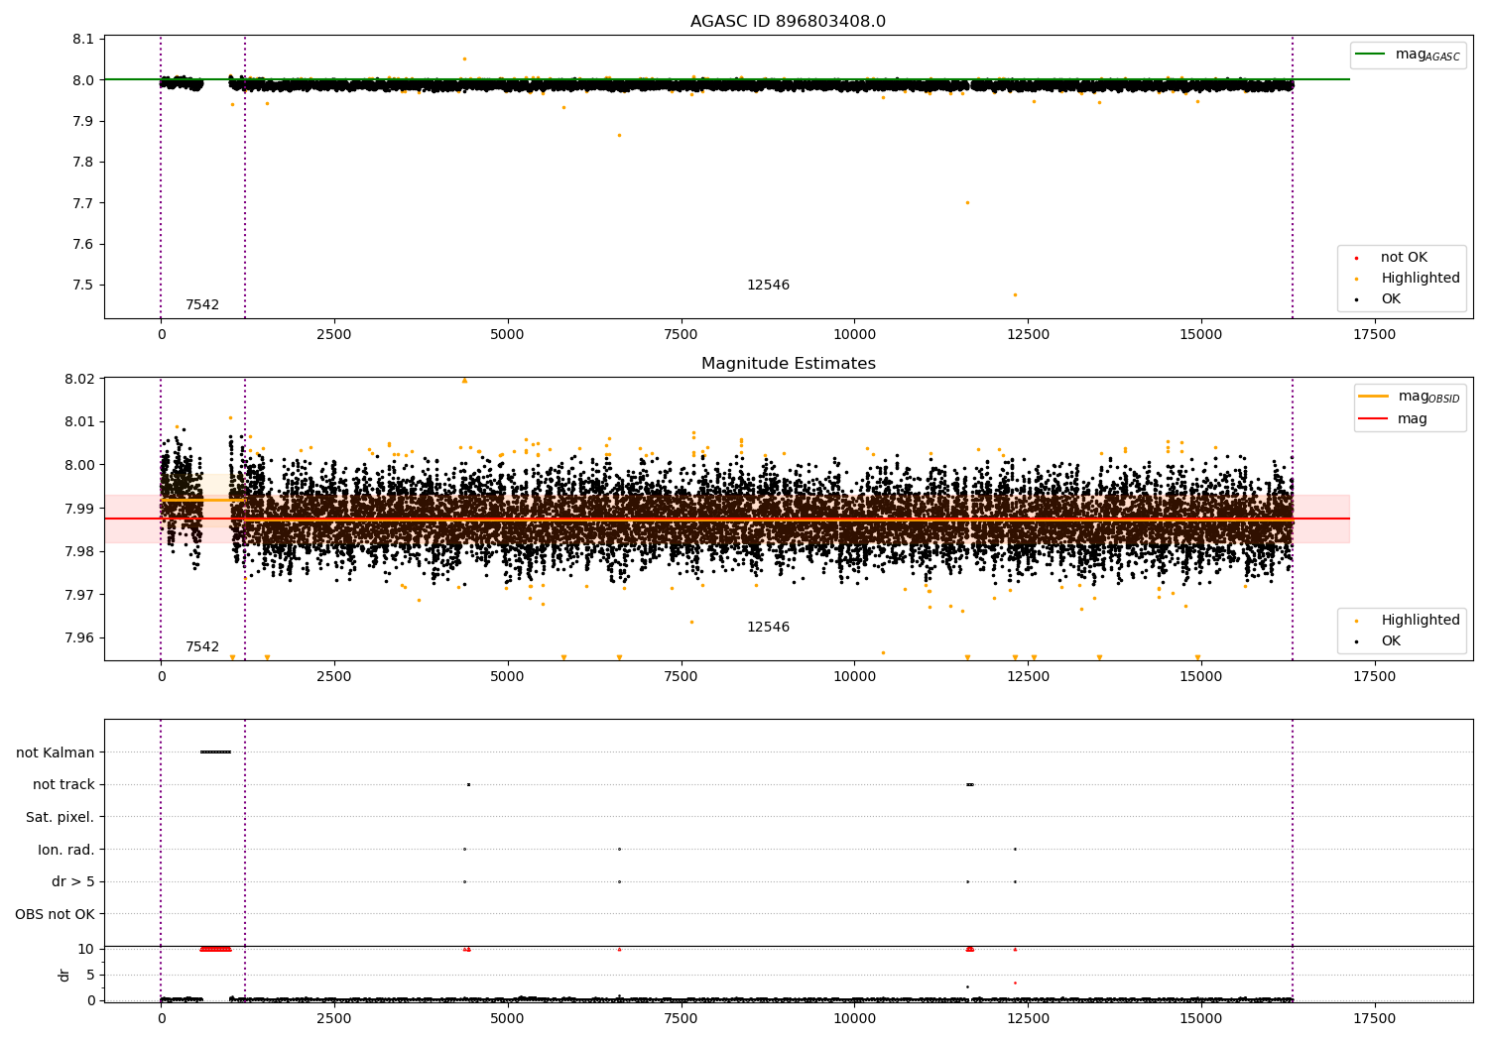Viewport: 1488px width, 1041px height.
Task: Click the '7542' annotation in the top plot
Action: 202,305
